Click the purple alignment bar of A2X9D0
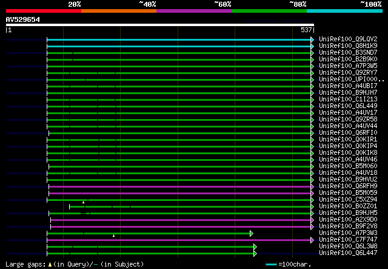The width and height of the screenshot is (388, 269). 181,220
